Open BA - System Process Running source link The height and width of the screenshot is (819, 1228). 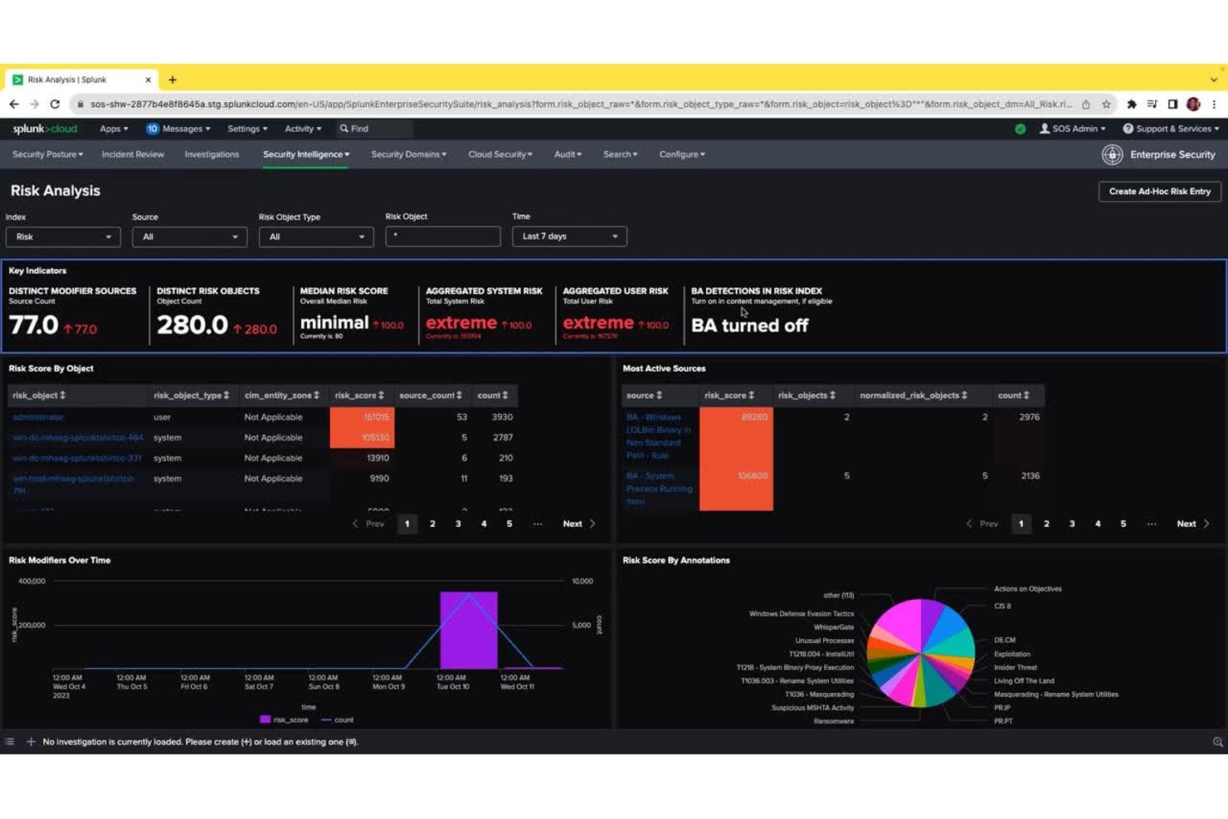pyautogui.click(x=660, y=489)
